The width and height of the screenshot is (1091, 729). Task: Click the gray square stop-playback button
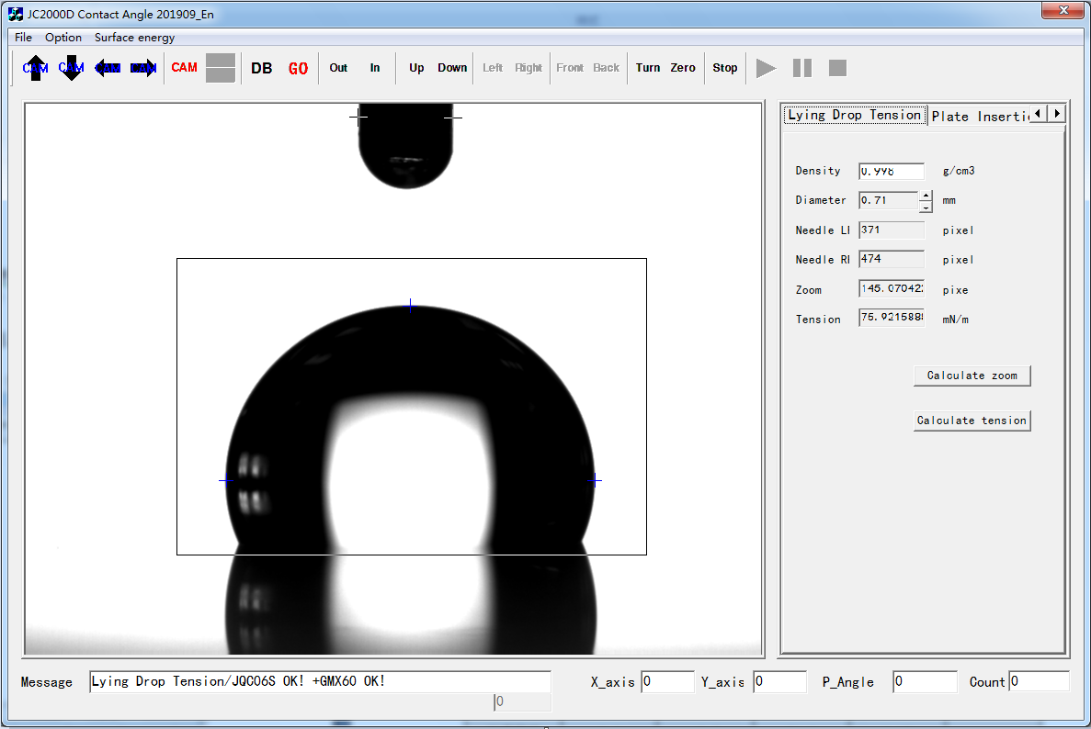click(x=837, y=68)
